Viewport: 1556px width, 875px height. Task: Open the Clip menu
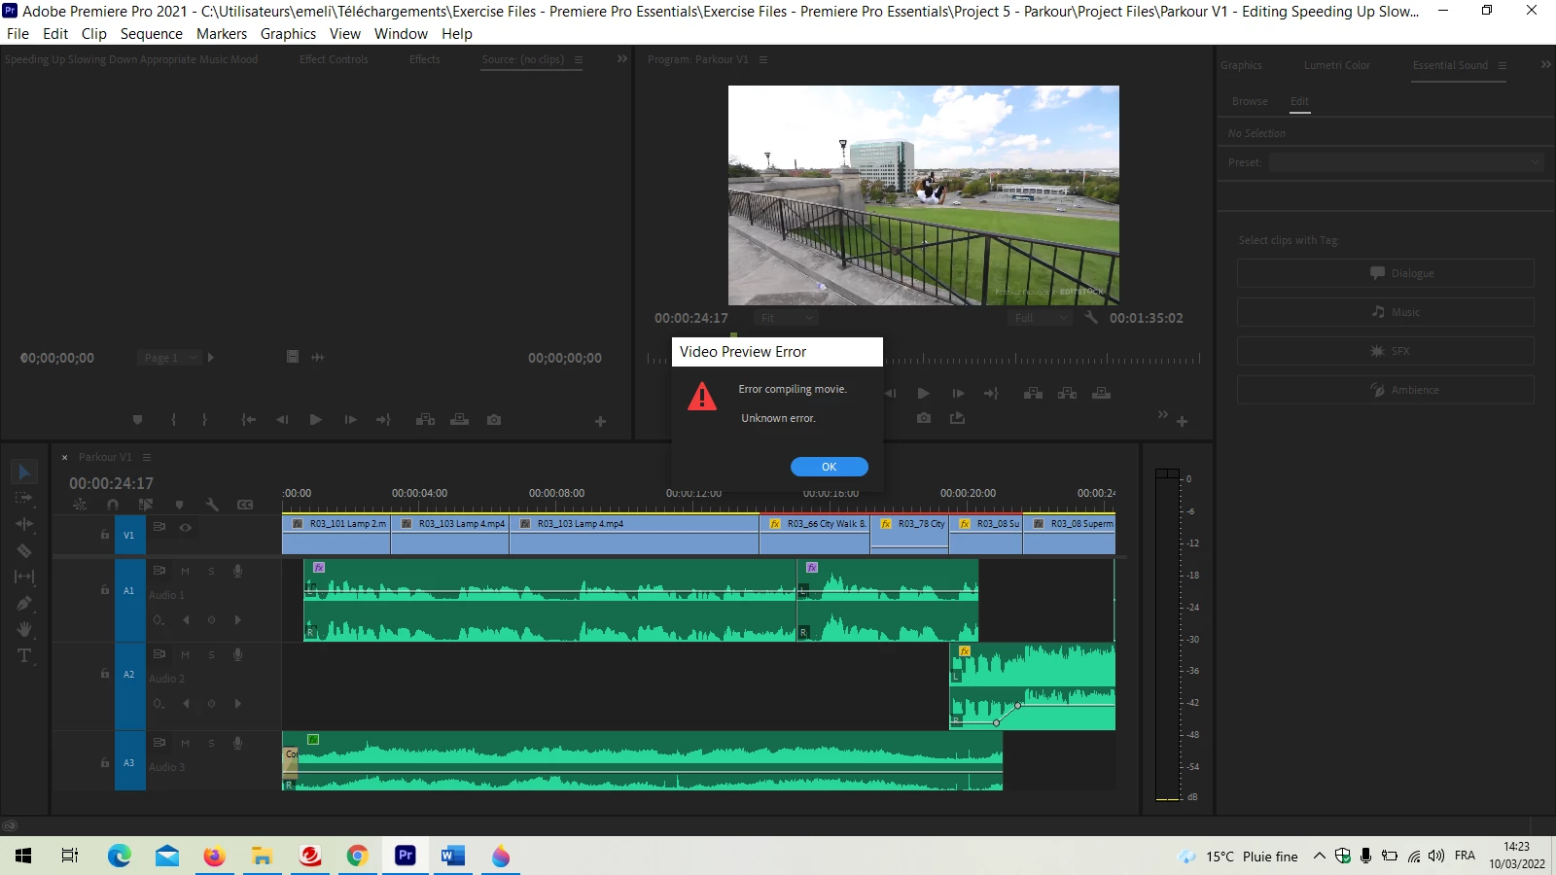(94, 33)
